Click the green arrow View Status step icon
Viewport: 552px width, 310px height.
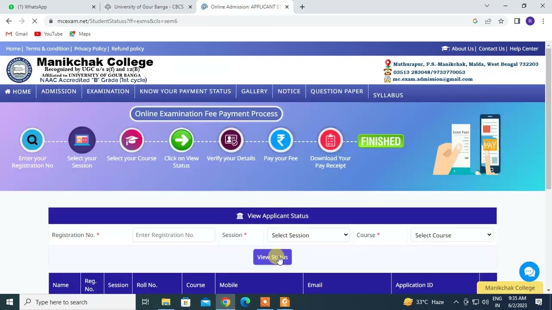(182, 140)
